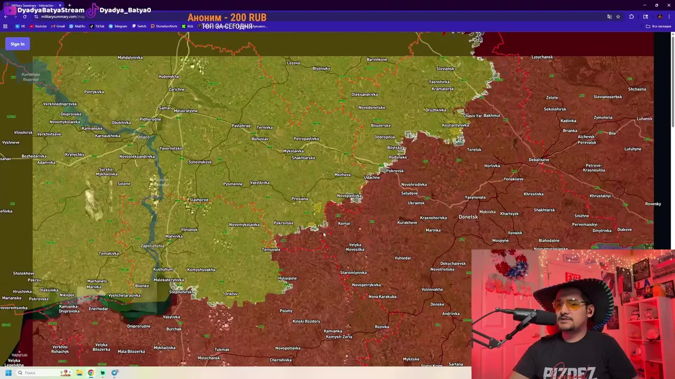This screenshot has width=675, height=379.
Task: Open the browser extensions puzzle icon
Action: tap(631, 17)
